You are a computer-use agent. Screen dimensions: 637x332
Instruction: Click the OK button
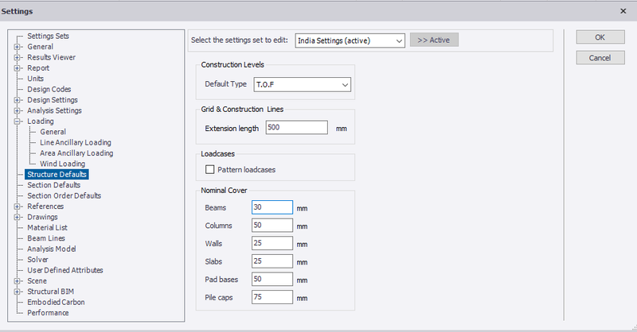tap(600, 37)
